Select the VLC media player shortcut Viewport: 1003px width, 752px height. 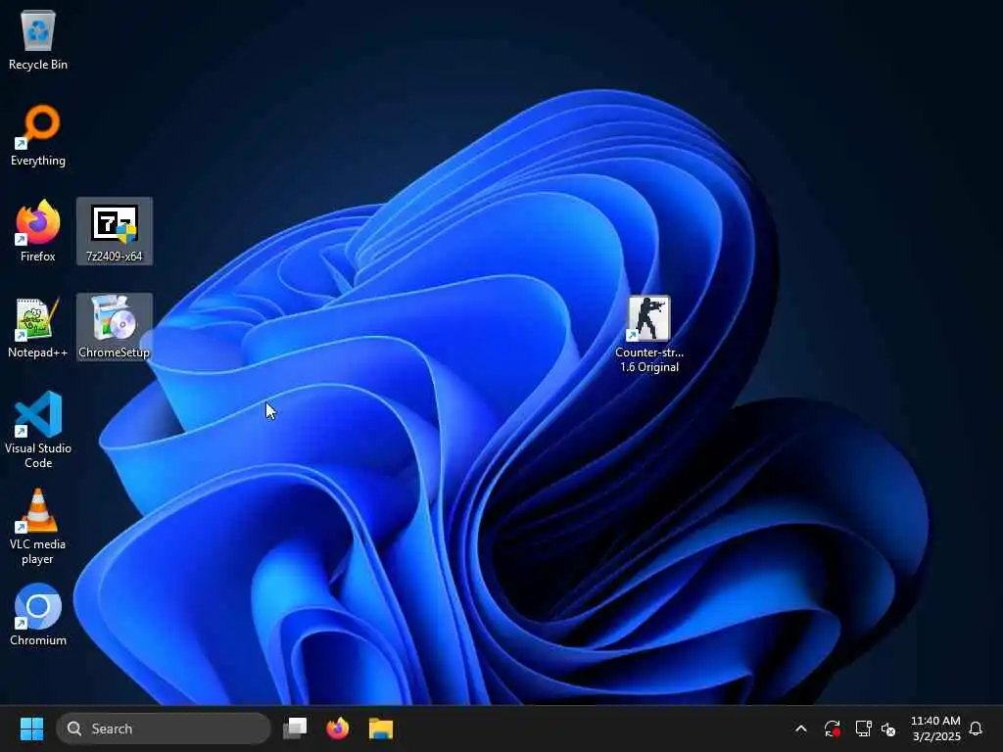pos(38,526)
